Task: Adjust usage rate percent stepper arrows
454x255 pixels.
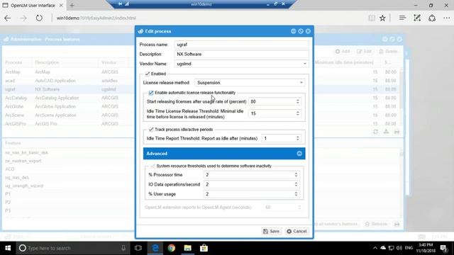Action: coord(298,101)
